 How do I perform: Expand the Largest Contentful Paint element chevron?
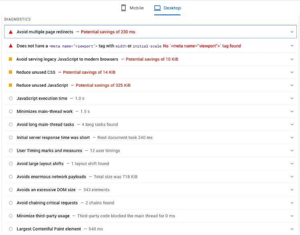(292, 229)
